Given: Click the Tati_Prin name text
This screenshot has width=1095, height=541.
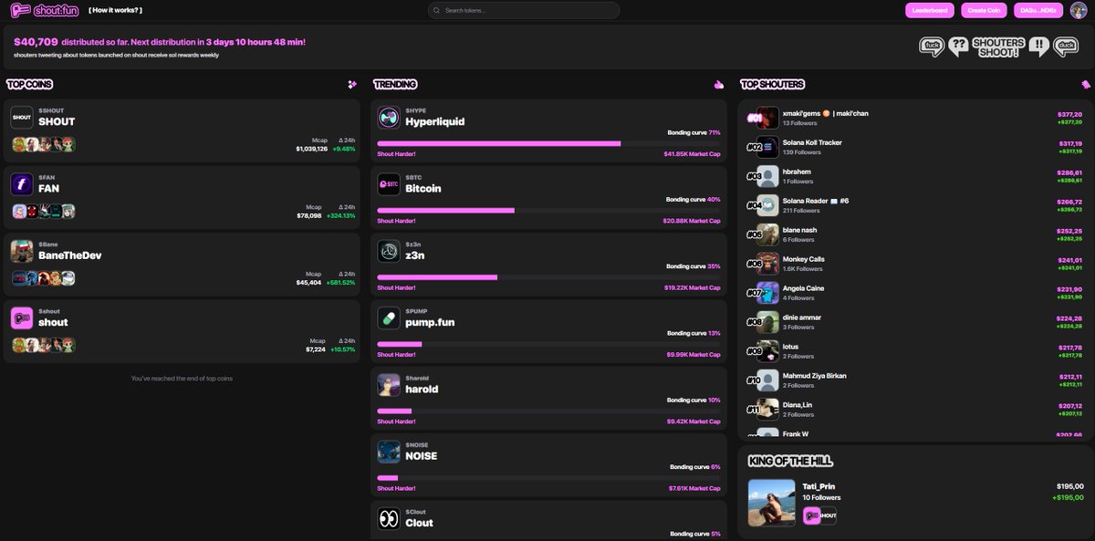Looking at the screenshot, I should 819,486.
